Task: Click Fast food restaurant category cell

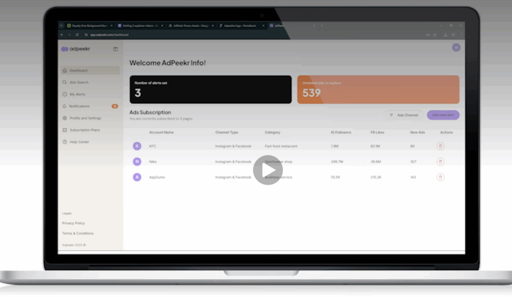Action: click(281, 146)
